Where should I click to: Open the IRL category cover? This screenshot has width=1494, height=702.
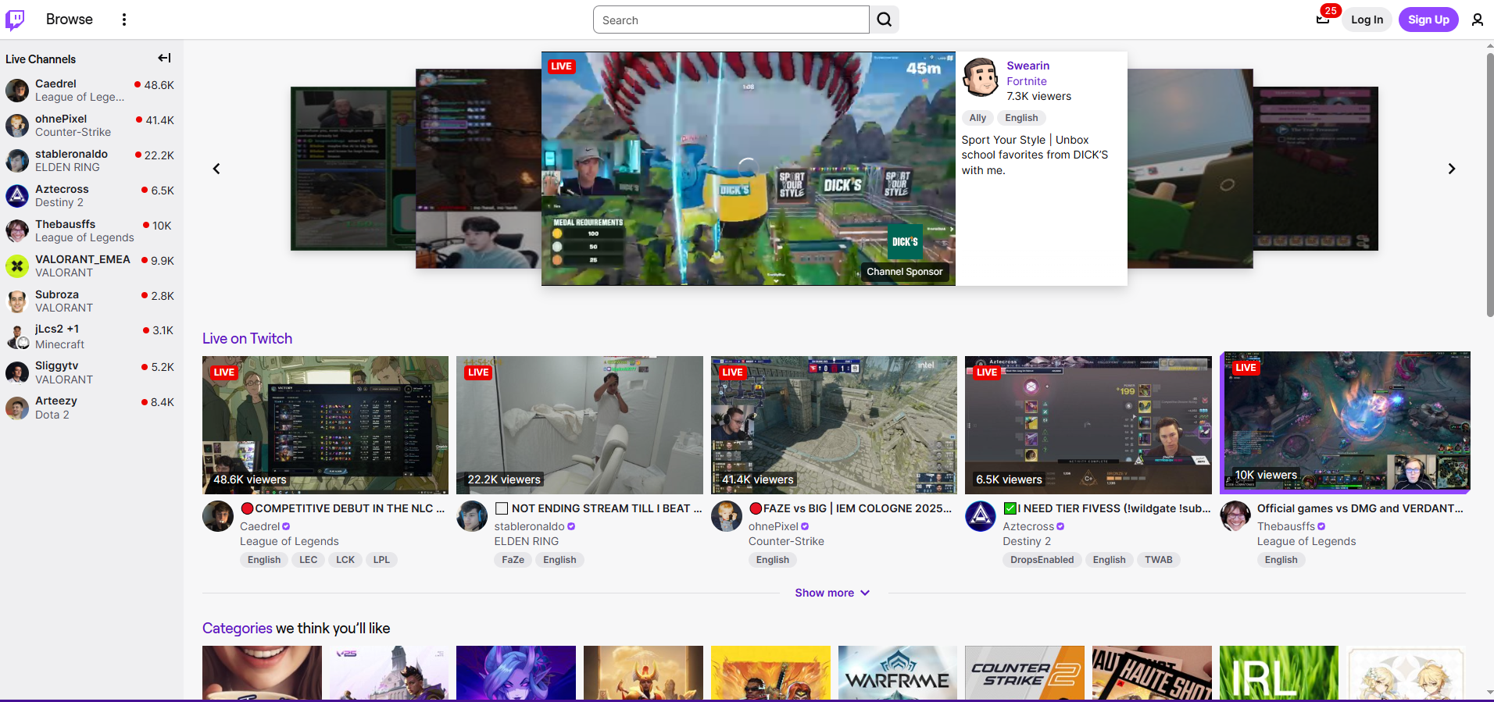[x=1279, y=672]
